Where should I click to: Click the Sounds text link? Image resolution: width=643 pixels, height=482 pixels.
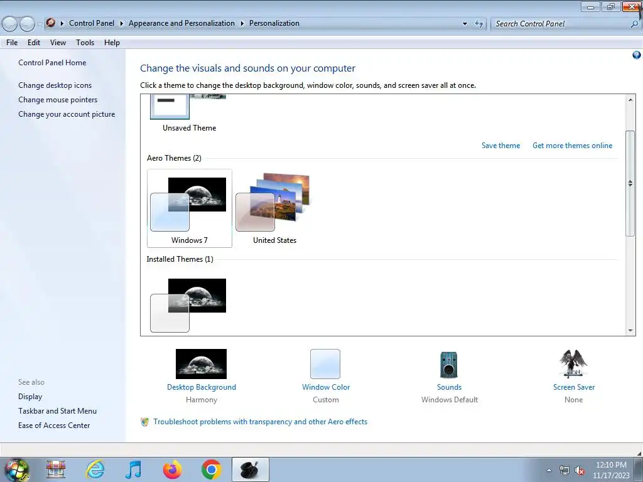point(449,387)
